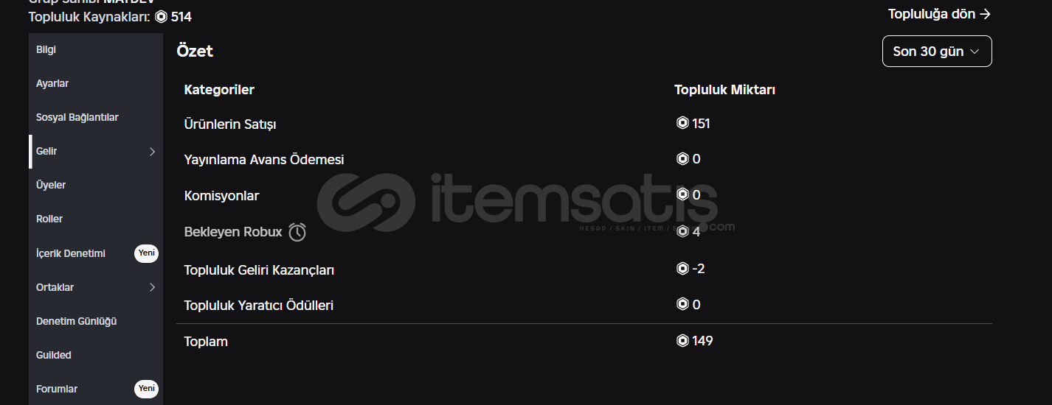The width and height of the screenshot is (1052, 405).
Task: Open the Bilgi sidebar section
Action: 46,50
